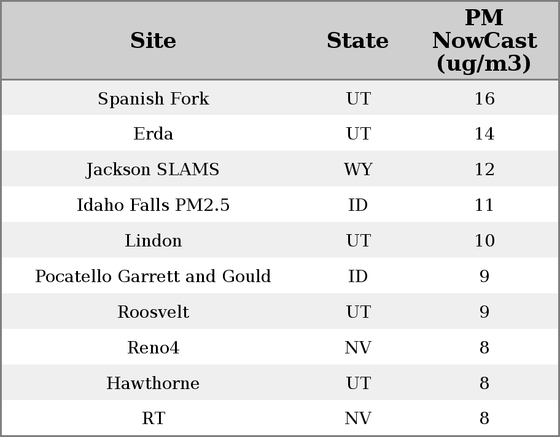The height and width of the screenshot is (437, 560).
Task: Click the ID state cell for Pocatello
Action: 358,277
